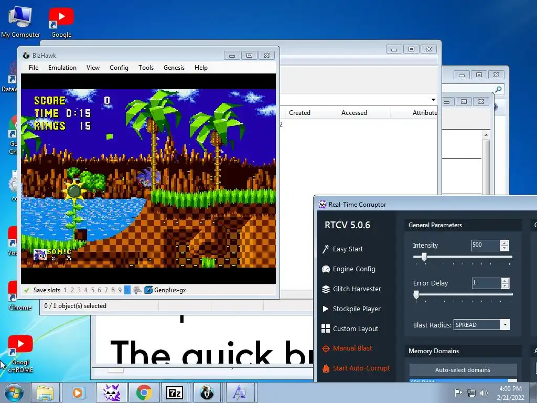Click the controller icon in BizHawk status bar
Screen dimensions: 537x403
[x=137, y=290]
